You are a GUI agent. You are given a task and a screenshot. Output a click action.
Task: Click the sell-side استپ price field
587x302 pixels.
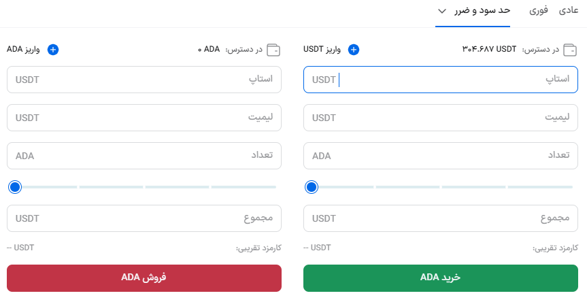144,80
